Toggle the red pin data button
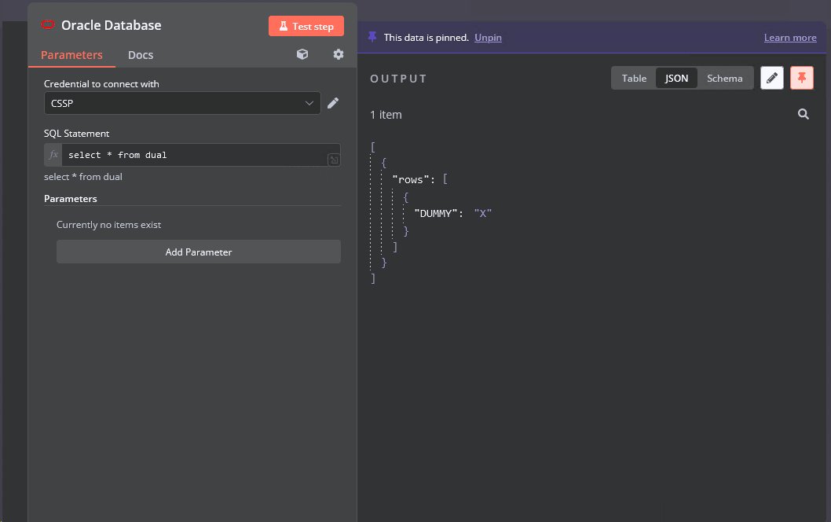831x522 pixels. tap(801, 78)
